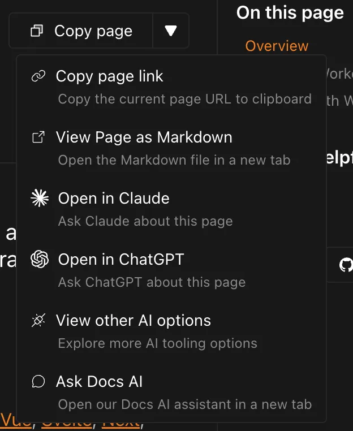Screen dimensions: 353x431
Task: Open View other AI options
Action: 134,321
